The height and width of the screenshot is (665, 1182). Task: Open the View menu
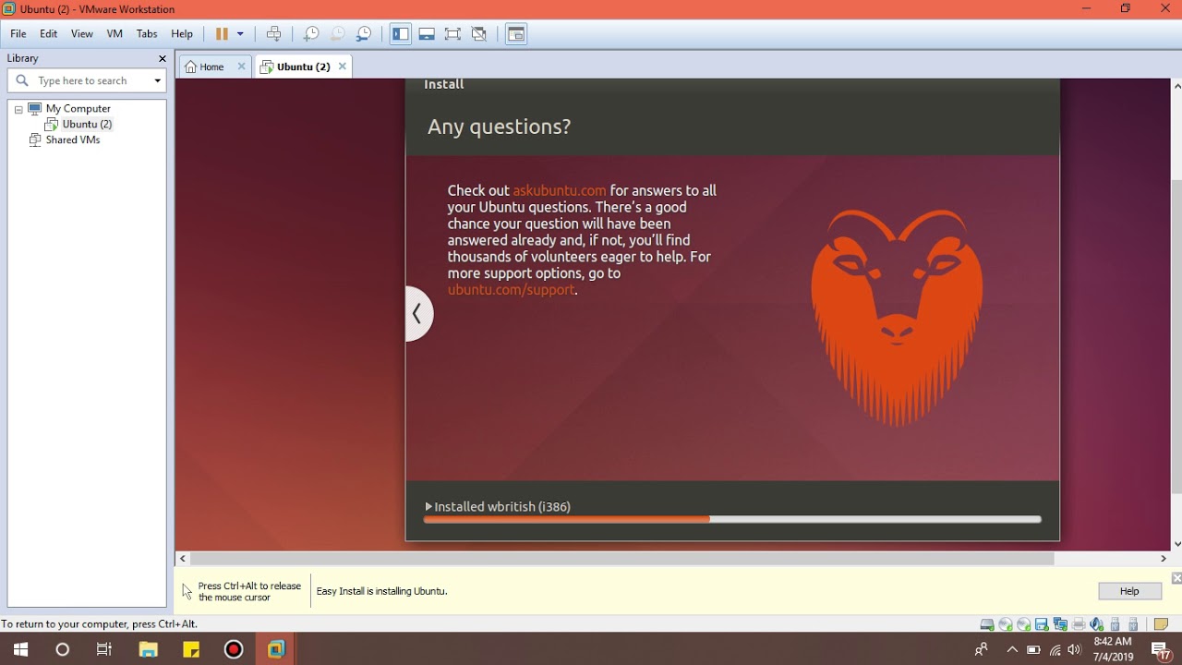click(x=82, y=34)
